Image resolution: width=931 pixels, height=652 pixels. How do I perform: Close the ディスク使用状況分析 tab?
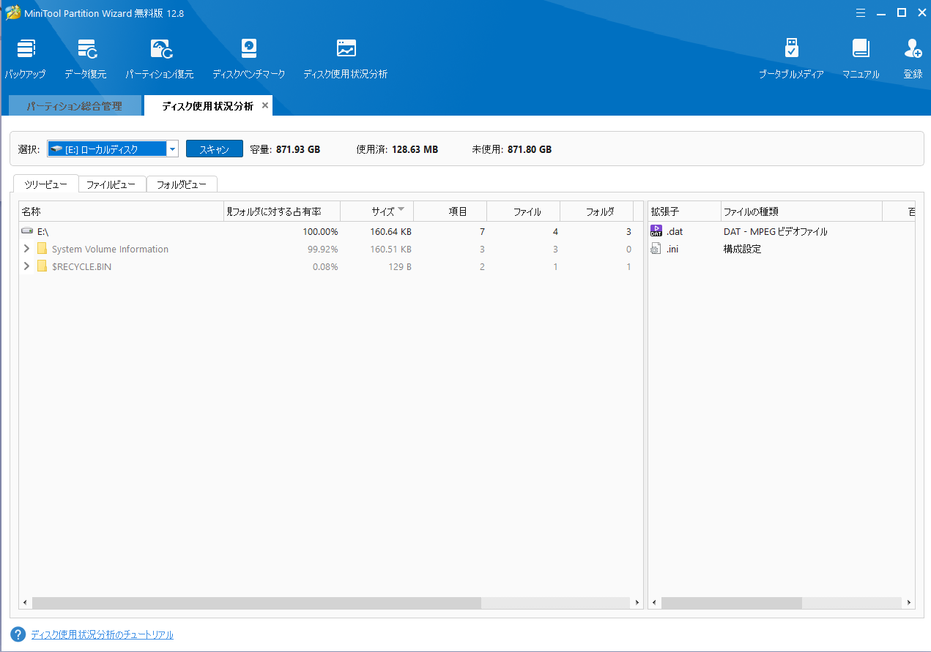pyautogui.click(x=265, y=105)
